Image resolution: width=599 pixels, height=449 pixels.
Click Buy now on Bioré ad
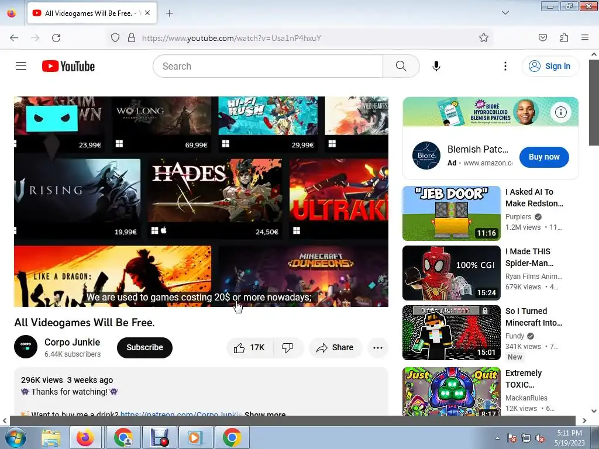544,157
